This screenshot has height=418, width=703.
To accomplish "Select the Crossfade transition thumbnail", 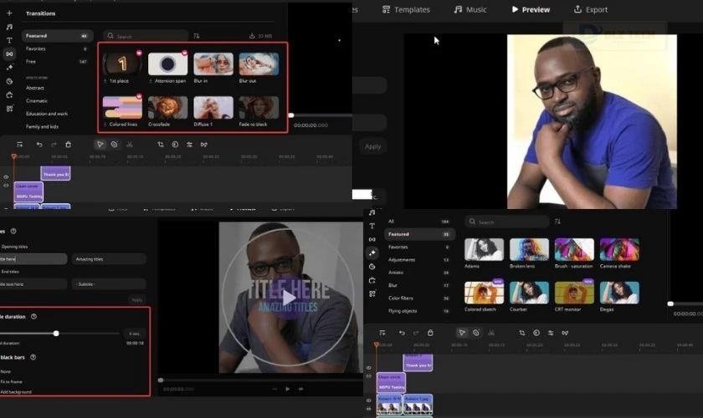I will pos(168,108).
